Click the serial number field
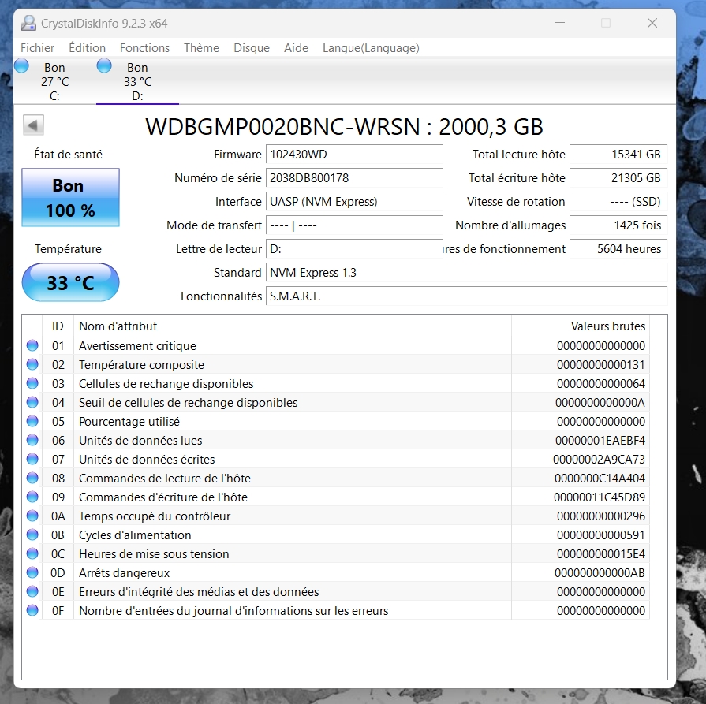Screen dimensions: 706x704 (353, 178)
